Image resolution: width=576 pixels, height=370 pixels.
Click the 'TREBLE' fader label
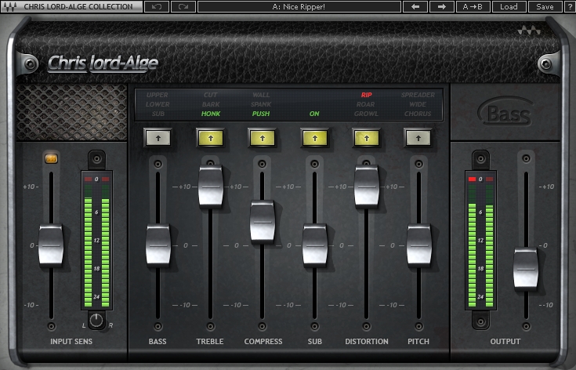point(210,341)
